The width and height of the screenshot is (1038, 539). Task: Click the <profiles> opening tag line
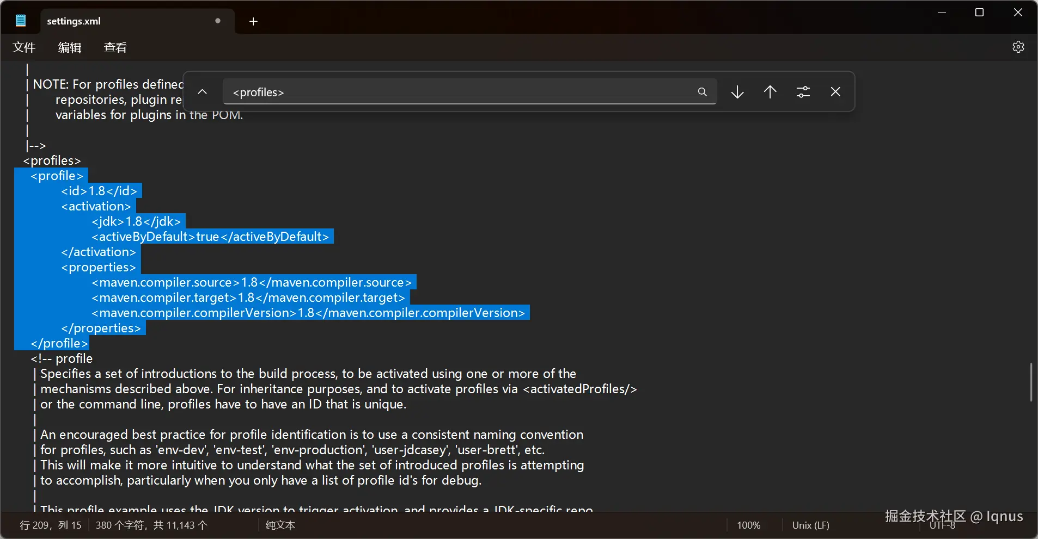(x=52, y=161)
